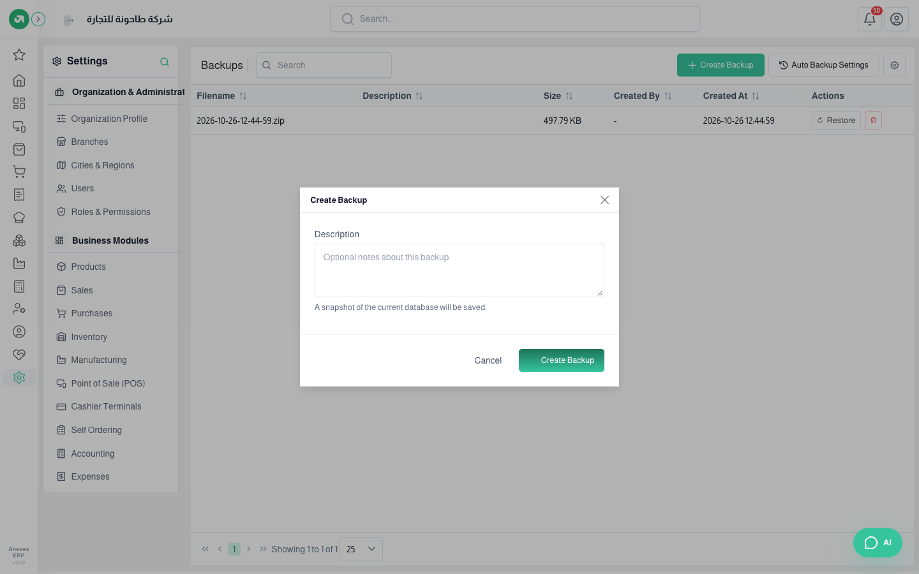Open the calculator sidebar icon
The width and height of the screenshot is (919, 574).
[x=19, y=286]
